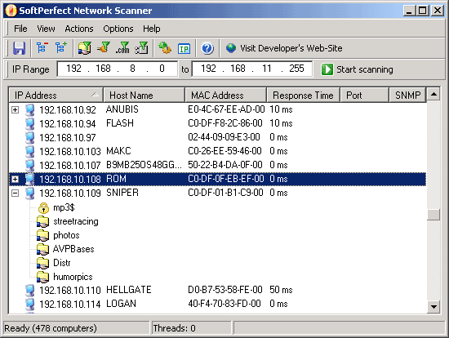Click the AVPBases shared folder icon
Image resolution: width=449 pixels, height=338 pixels.
[x=43, y=249]
